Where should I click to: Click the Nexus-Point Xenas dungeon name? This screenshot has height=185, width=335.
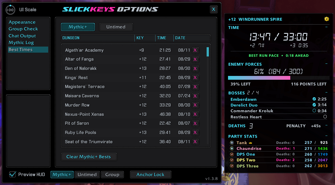point(84,114)
